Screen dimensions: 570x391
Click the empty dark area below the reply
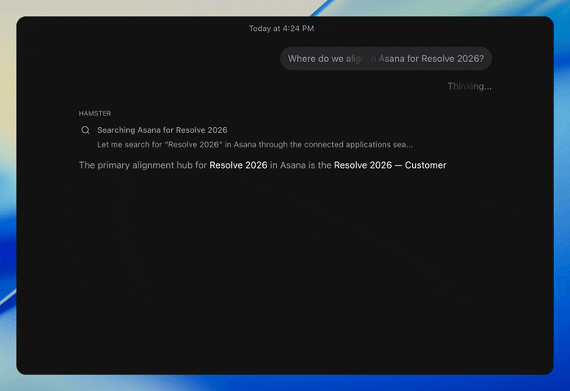[285, 269]
